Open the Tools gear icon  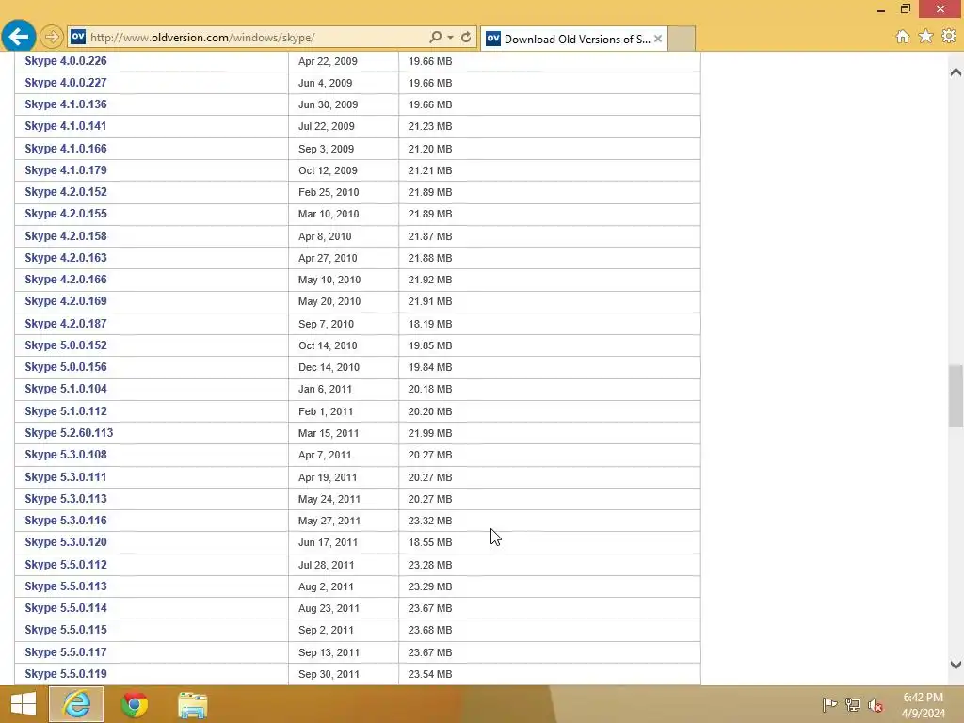click(949, 37)
